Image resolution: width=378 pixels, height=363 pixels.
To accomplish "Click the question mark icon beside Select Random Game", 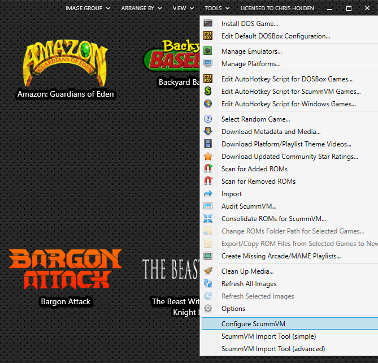I will click(208, 119).
